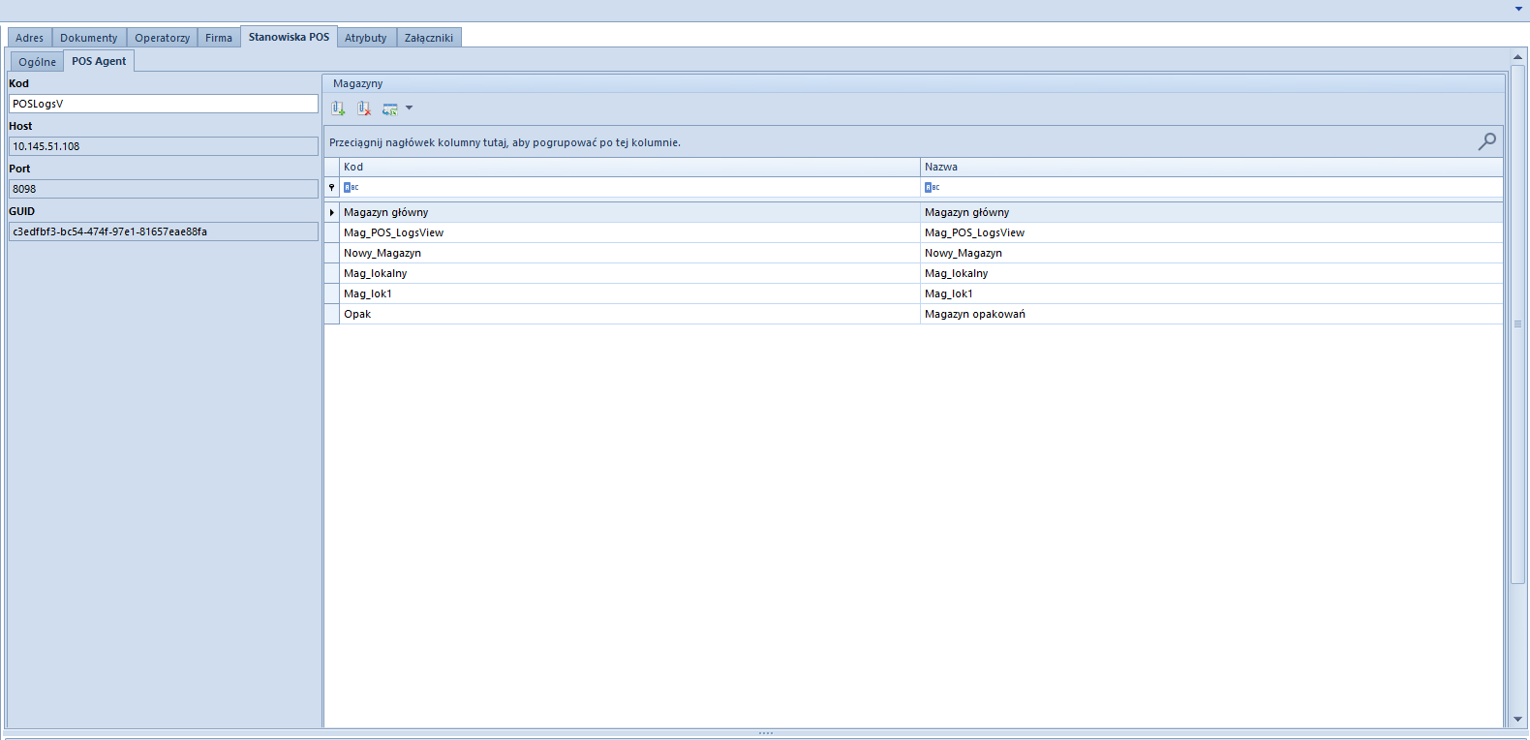This screenshot has width=1530, height=740.
Task: Open the Załączniki tab
Action: pos(429,38)
